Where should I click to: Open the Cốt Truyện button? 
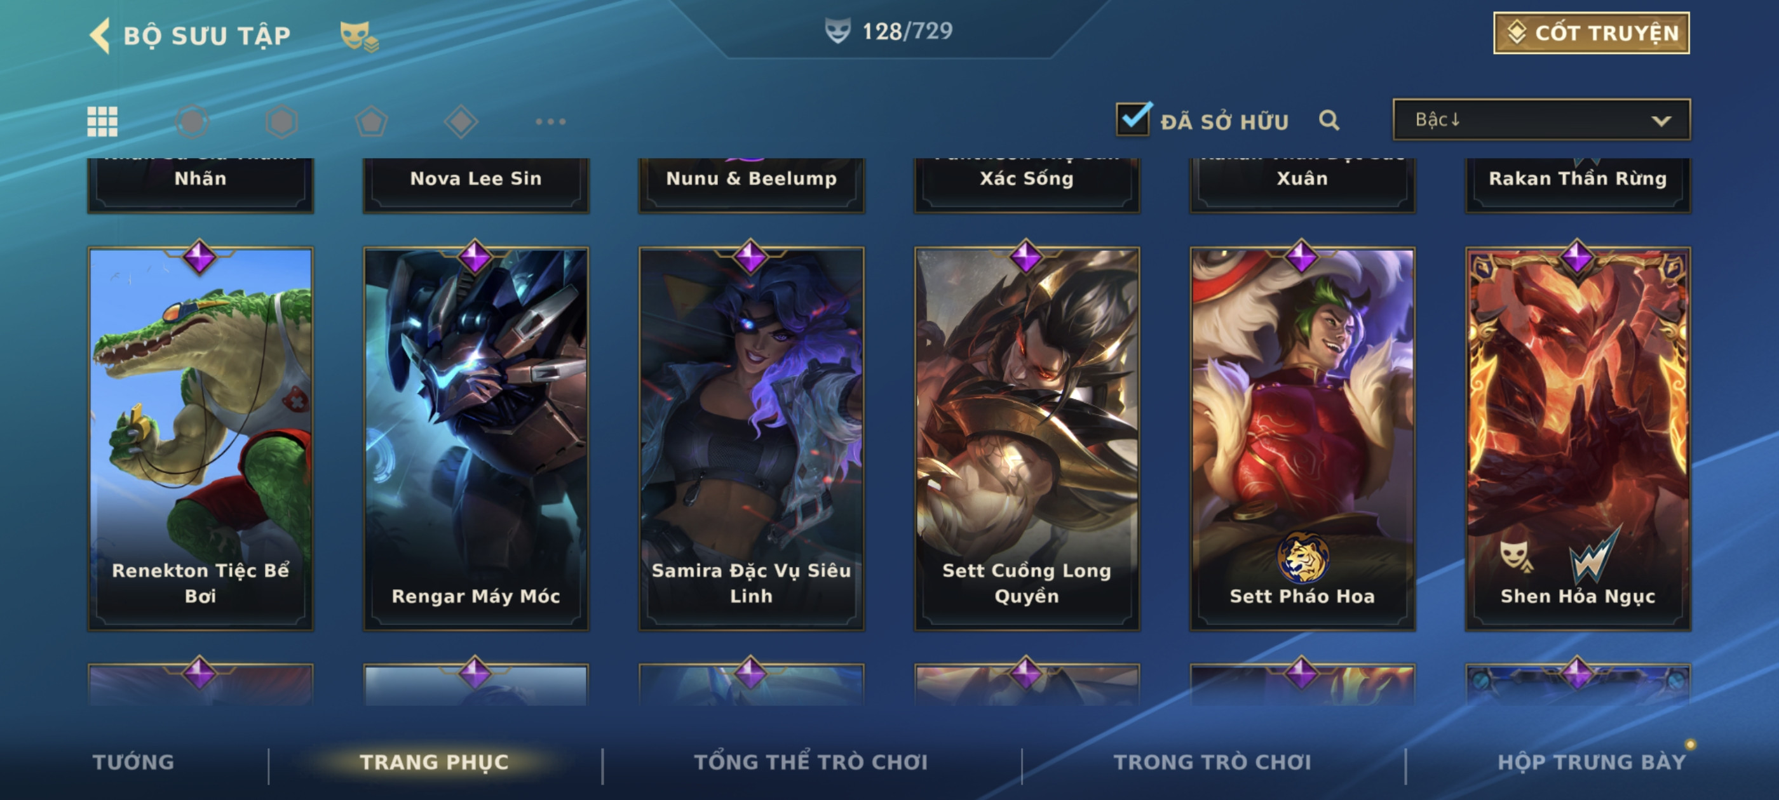coord(1591,32)
